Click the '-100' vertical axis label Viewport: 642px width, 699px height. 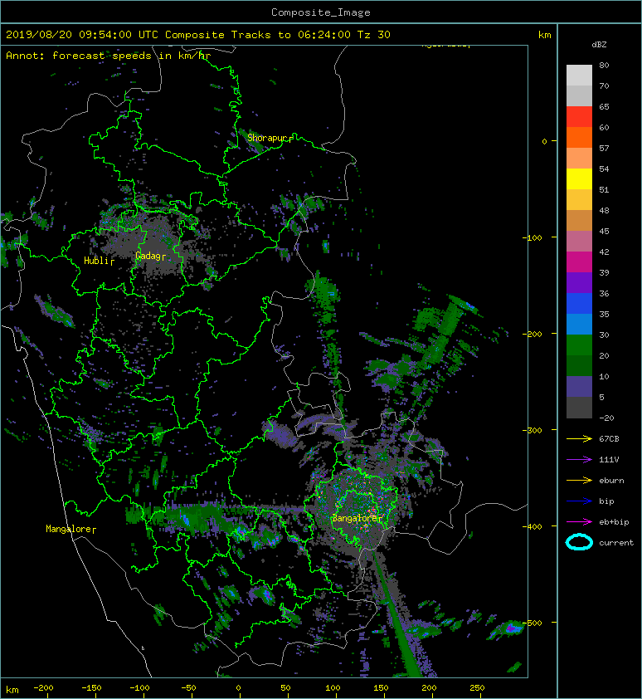(x=532, y=237)
